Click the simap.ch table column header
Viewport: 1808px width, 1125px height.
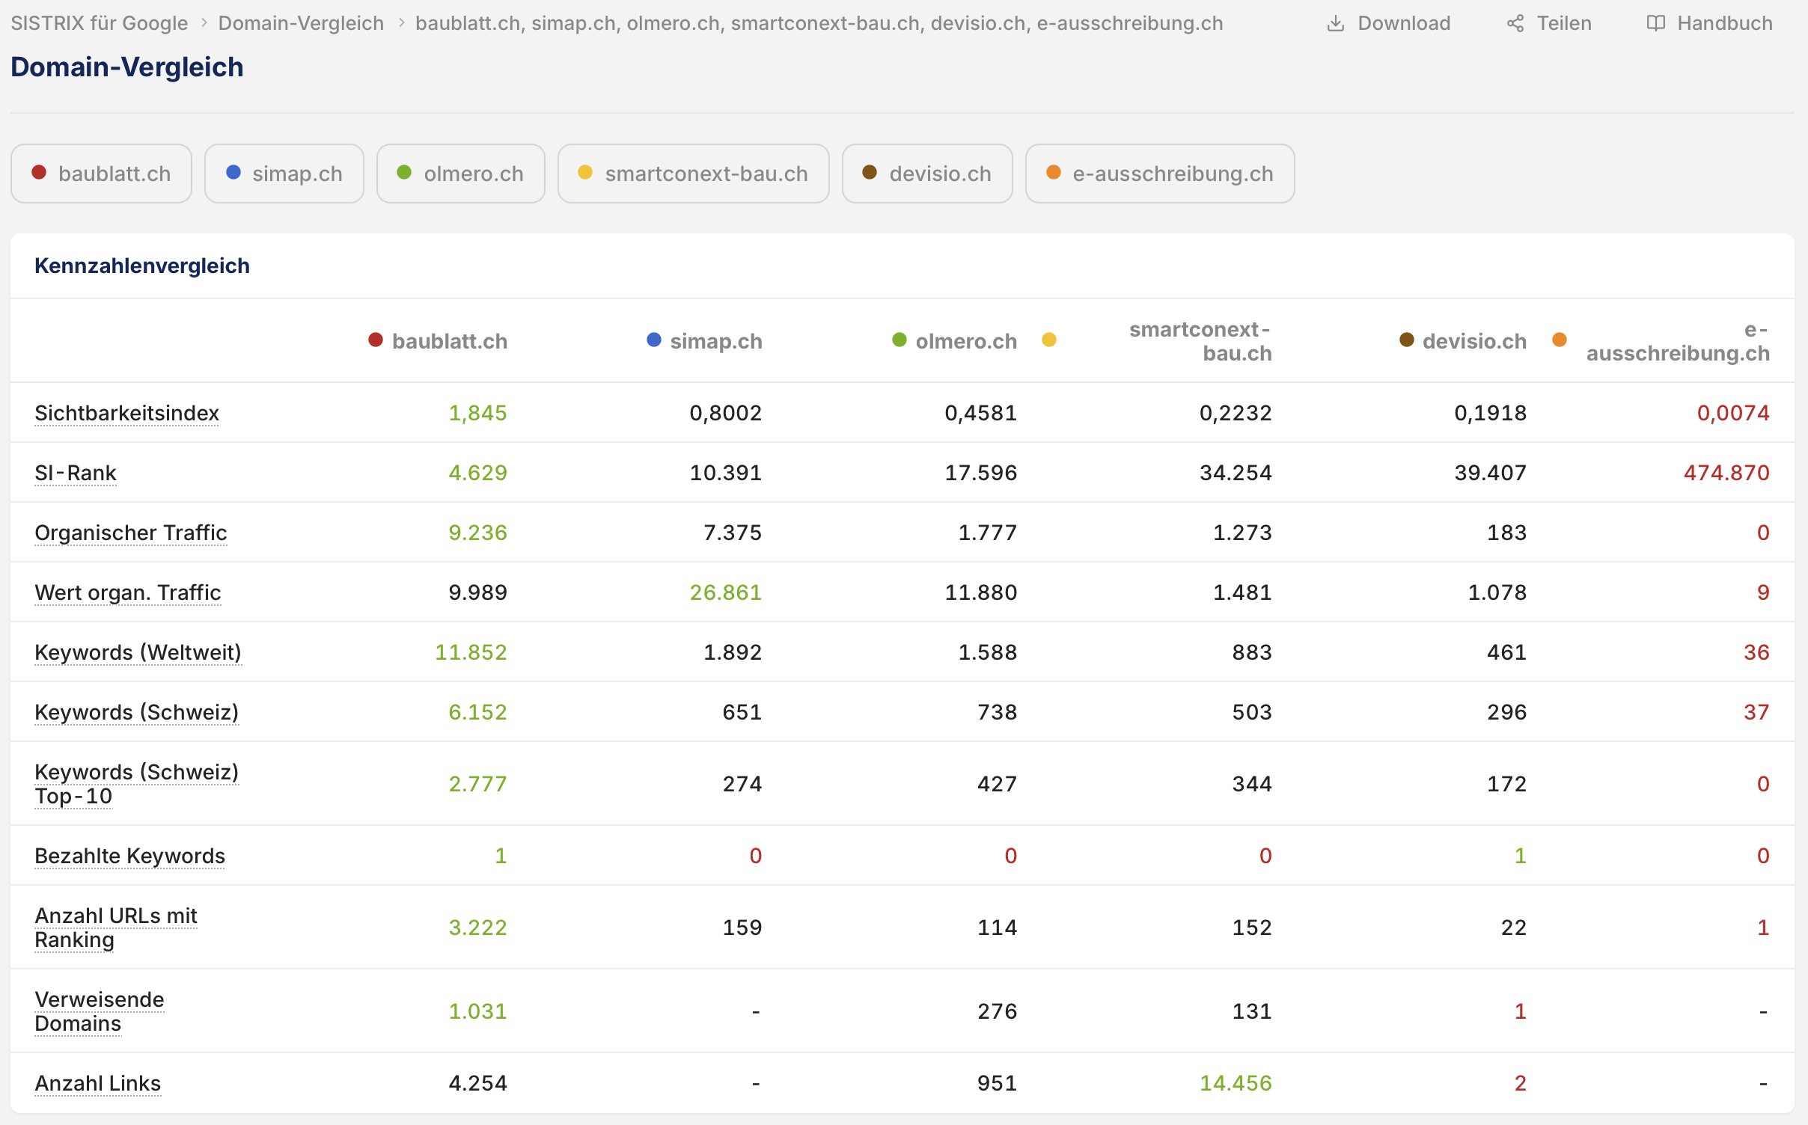pos(716,341)
